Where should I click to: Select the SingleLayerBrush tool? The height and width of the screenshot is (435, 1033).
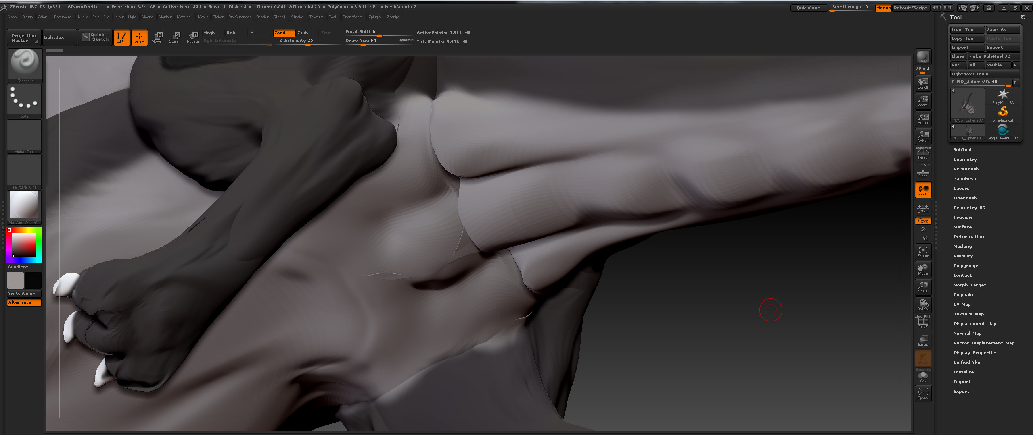pos(1003,132)
